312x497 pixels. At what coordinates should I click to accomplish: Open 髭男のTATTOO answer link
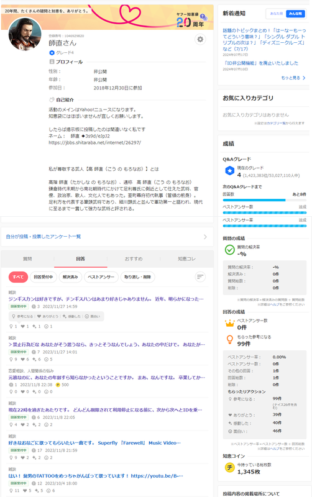coord(96,476)
